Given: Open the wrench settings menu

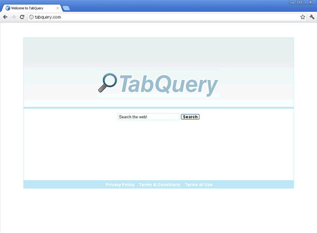Looking at the screenshot, I should pyautogui.click(x=312, y=17).
